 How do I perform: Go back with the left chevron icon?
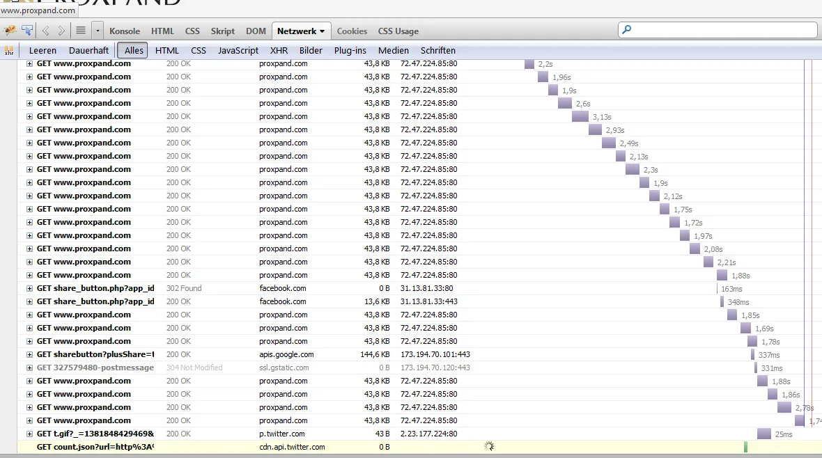pos(45,31)
